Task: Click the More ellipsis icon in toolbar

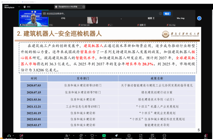Action: point(164,136)
